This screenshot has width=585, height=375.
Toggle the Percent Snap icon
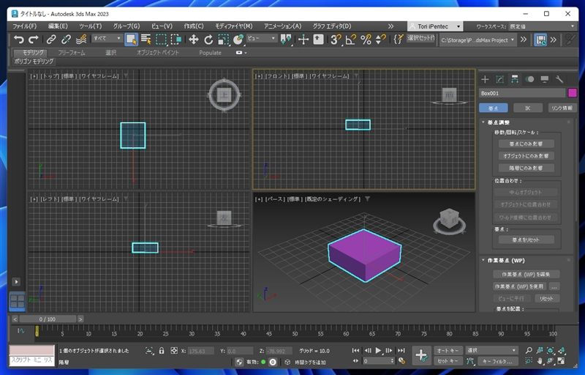[366, 40]
